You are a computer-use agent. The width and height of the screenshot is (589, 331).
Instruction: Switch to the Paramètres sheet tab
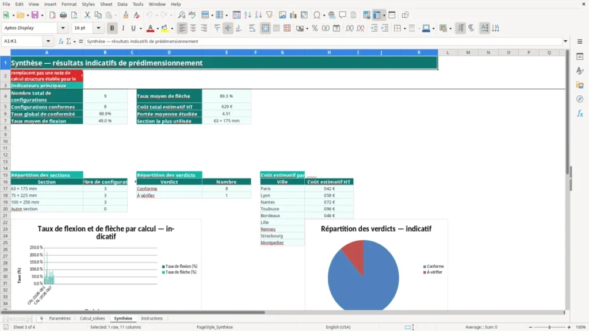click(60, 318)
